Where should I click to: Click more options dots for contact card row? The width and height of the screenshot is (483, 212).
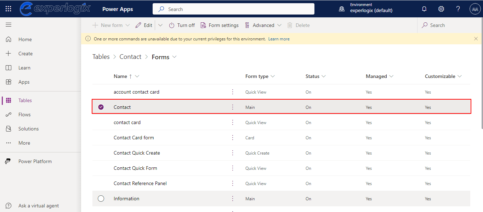click(x=233, y=122)
